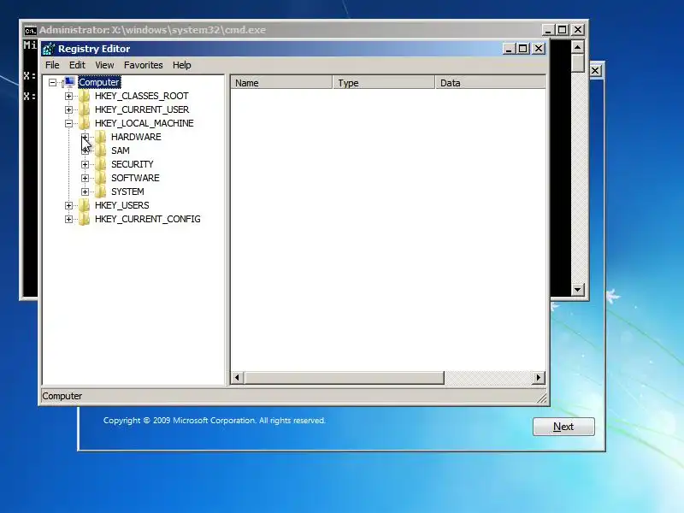Select HKEY_CURRENT_CONFIG key
The height and width of the screenshot is (513, 684).
point(147,219)
